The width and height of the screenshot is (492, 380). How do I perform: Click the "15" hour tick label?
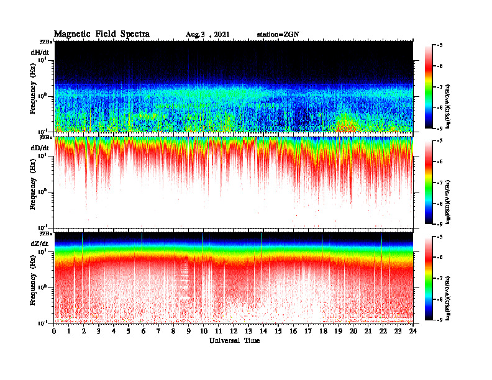(x=278, y=331)
